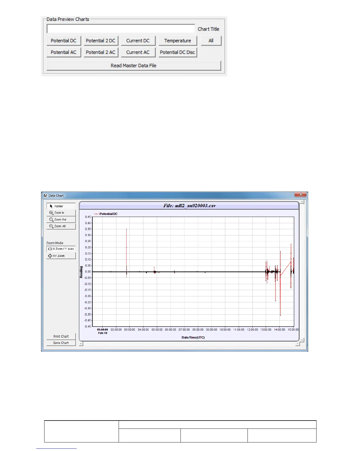Click the Zoom Out tool

61,220
